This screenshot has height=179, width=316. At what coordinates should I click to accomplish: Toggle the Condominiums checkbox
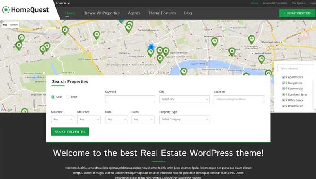point(283,94)
